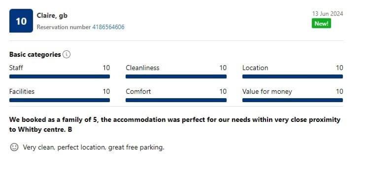Click the Basic categories info icon
369x188 pixels.
pyautogui.click(x=67, y=54)
